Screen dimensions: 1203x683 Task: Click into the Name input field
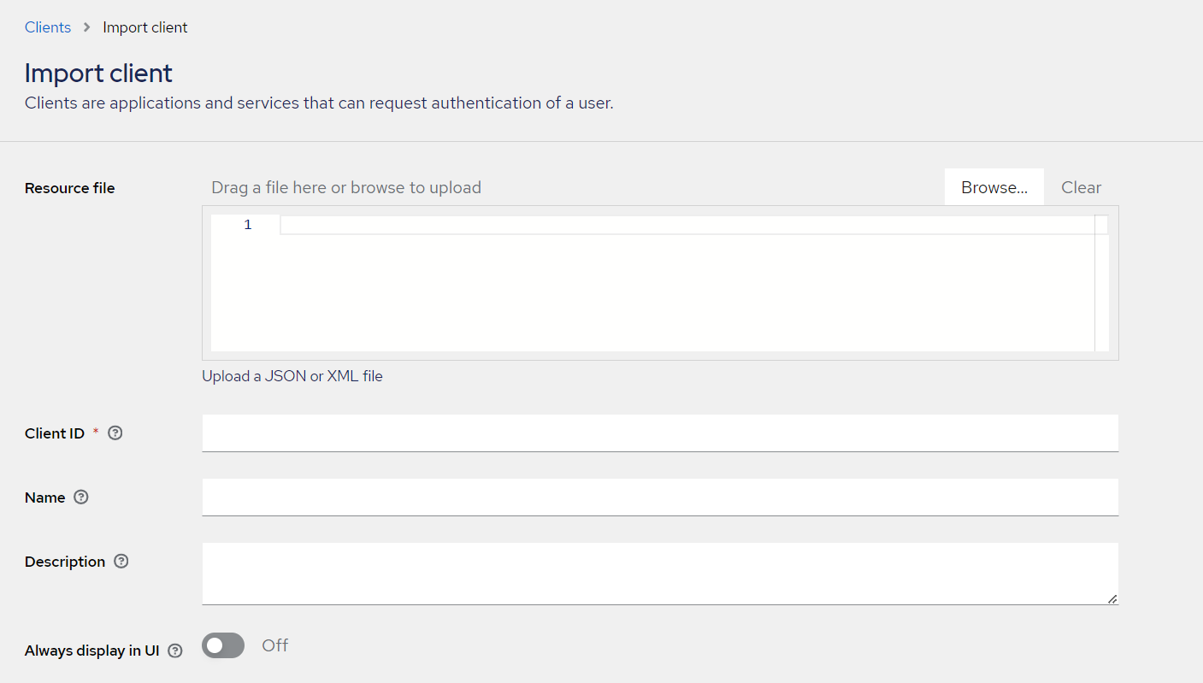coord(659,498)
